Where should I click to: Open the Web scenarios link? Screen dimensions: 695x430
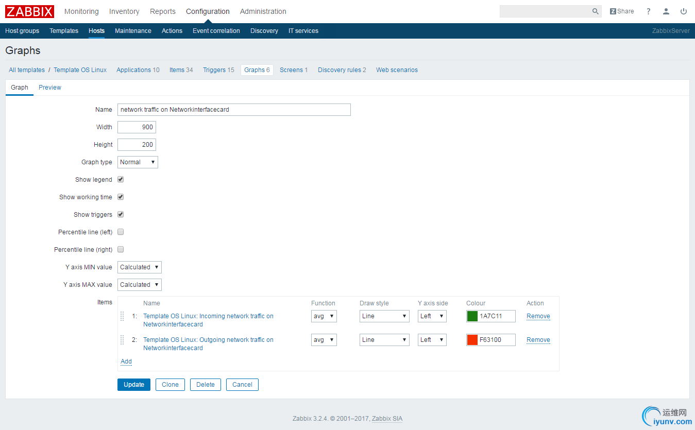[397, 70]
